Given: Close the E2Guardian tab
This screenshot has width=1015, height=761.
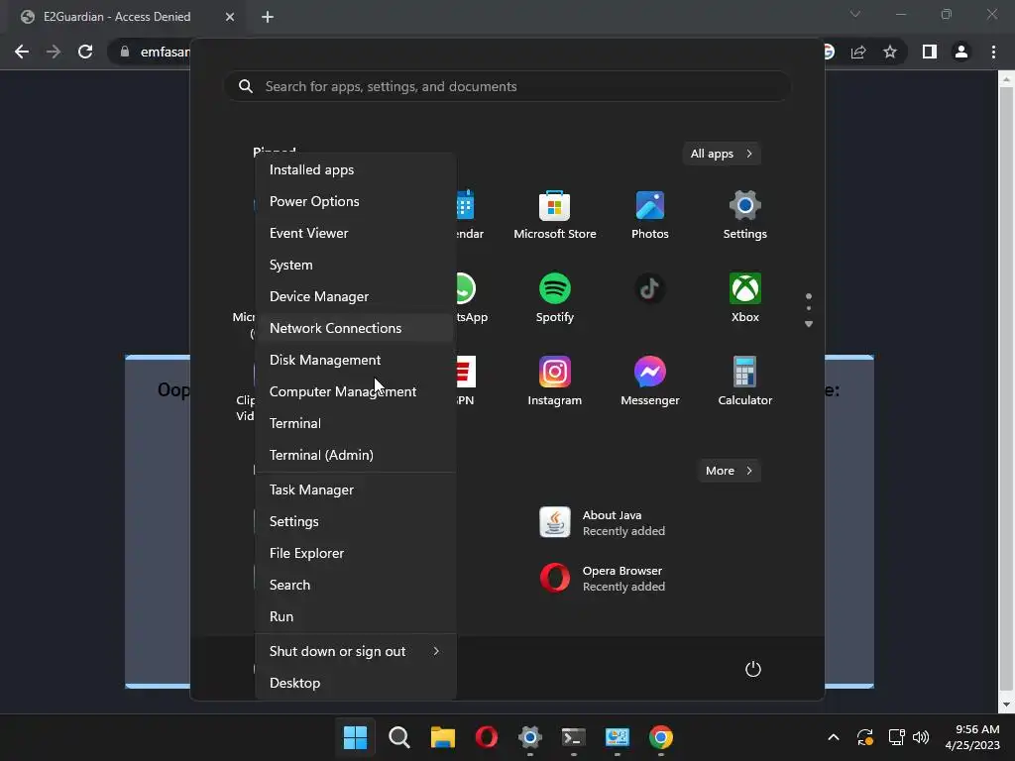Looking at the screenshot, I should pos(230,17).
